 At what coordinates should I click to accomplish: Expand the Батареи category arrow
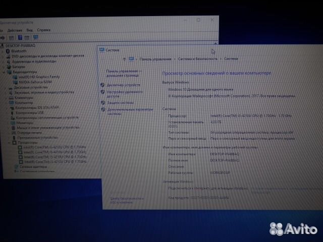[3, 67]
